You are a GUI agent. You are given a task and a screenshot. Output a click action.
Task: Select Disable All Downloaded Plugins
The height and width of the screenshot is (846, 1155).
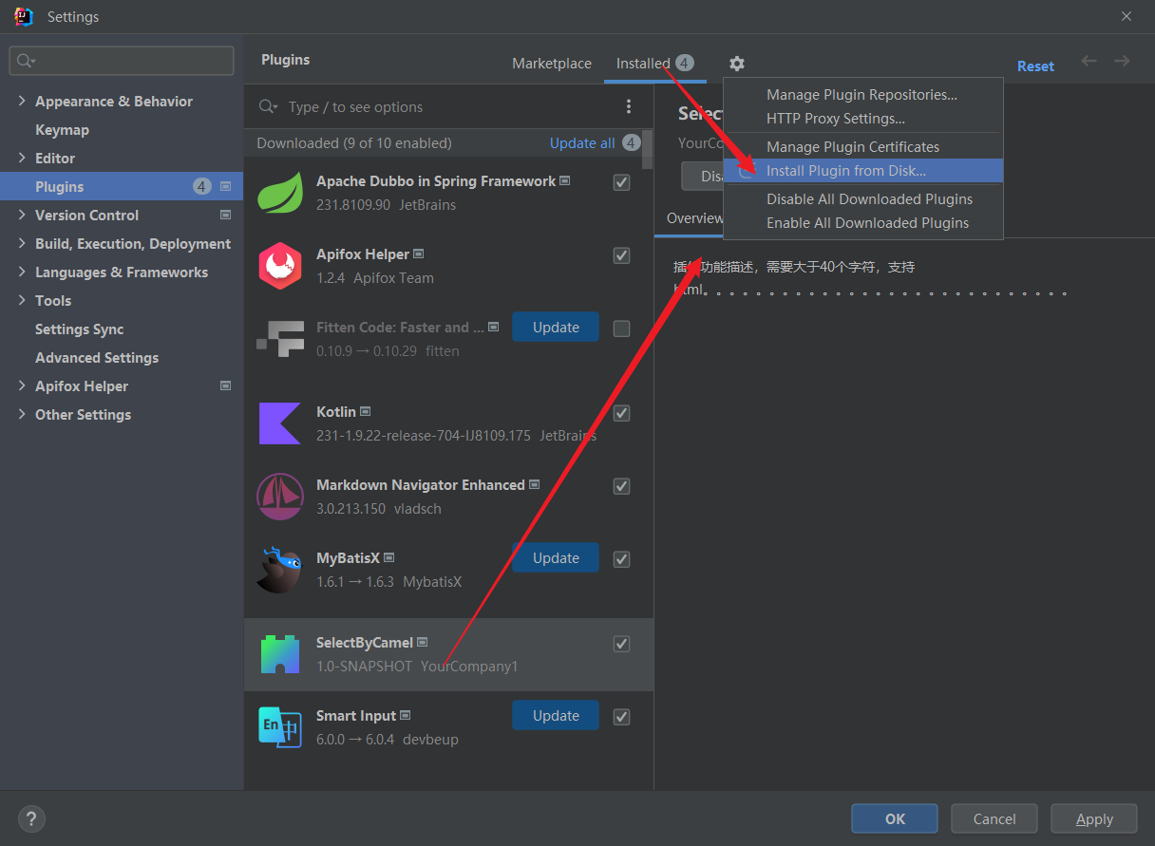(862, 198)
